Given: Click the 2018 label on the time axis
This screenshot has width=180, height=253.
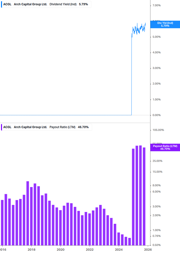Looking at the screenshot, I should 31,250.
